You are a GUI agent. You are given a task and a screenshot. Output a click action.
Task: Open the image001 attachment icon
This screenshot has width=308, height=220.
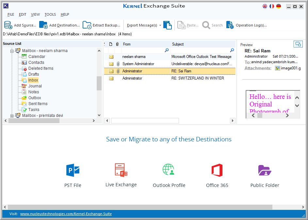click(278, 68)
